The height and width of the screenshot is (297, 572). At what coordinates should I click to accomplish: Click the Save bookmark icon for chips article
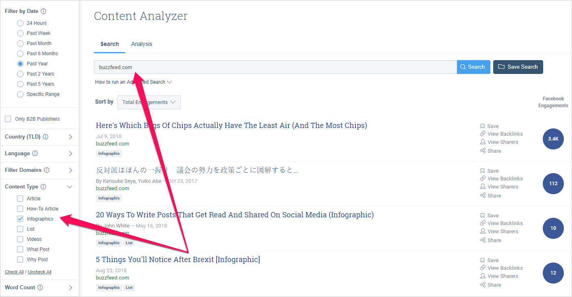click(x=483, y=126)
